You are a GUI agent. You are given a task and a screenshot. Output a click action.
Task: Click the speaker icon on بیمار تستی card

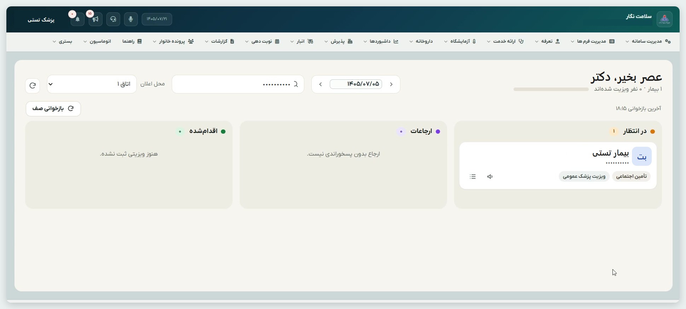490,176
